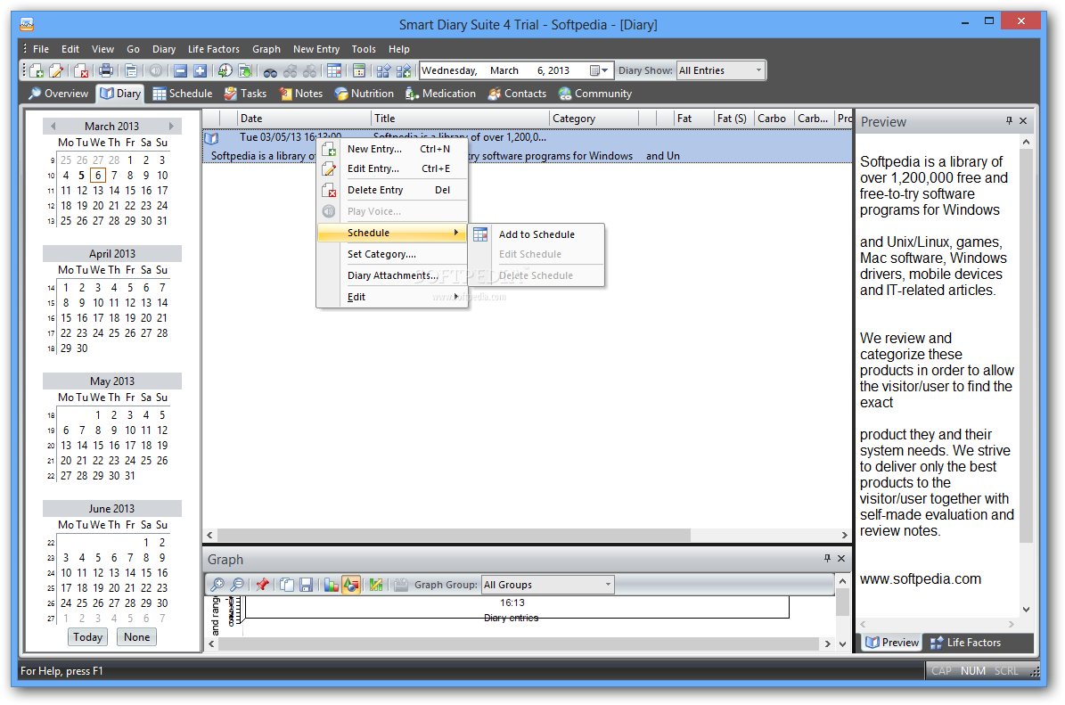
Task: Go to previous month using left arrow
Action: pos(53,127)
